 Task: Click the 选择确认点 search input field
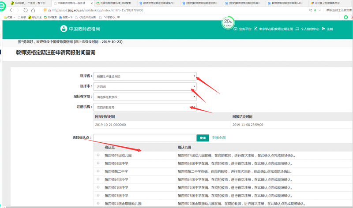point(145,138)
